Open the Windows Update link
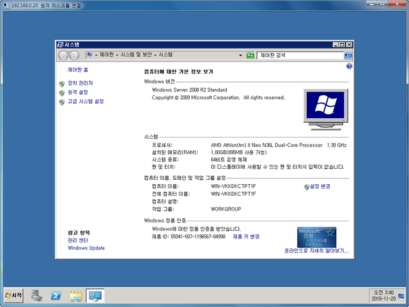Image resolution: width=409 pixels, height=307 pixels. (86, 248)
